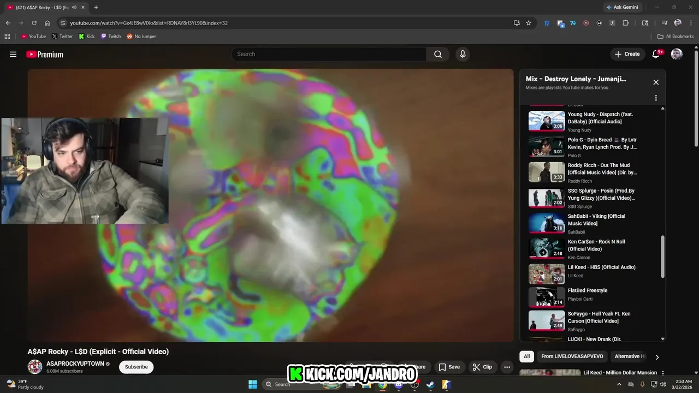This screenshot has height=393, width=699.
Task: Open Chrome extensions puzzle icon
Action: click(x=626, y=23)
